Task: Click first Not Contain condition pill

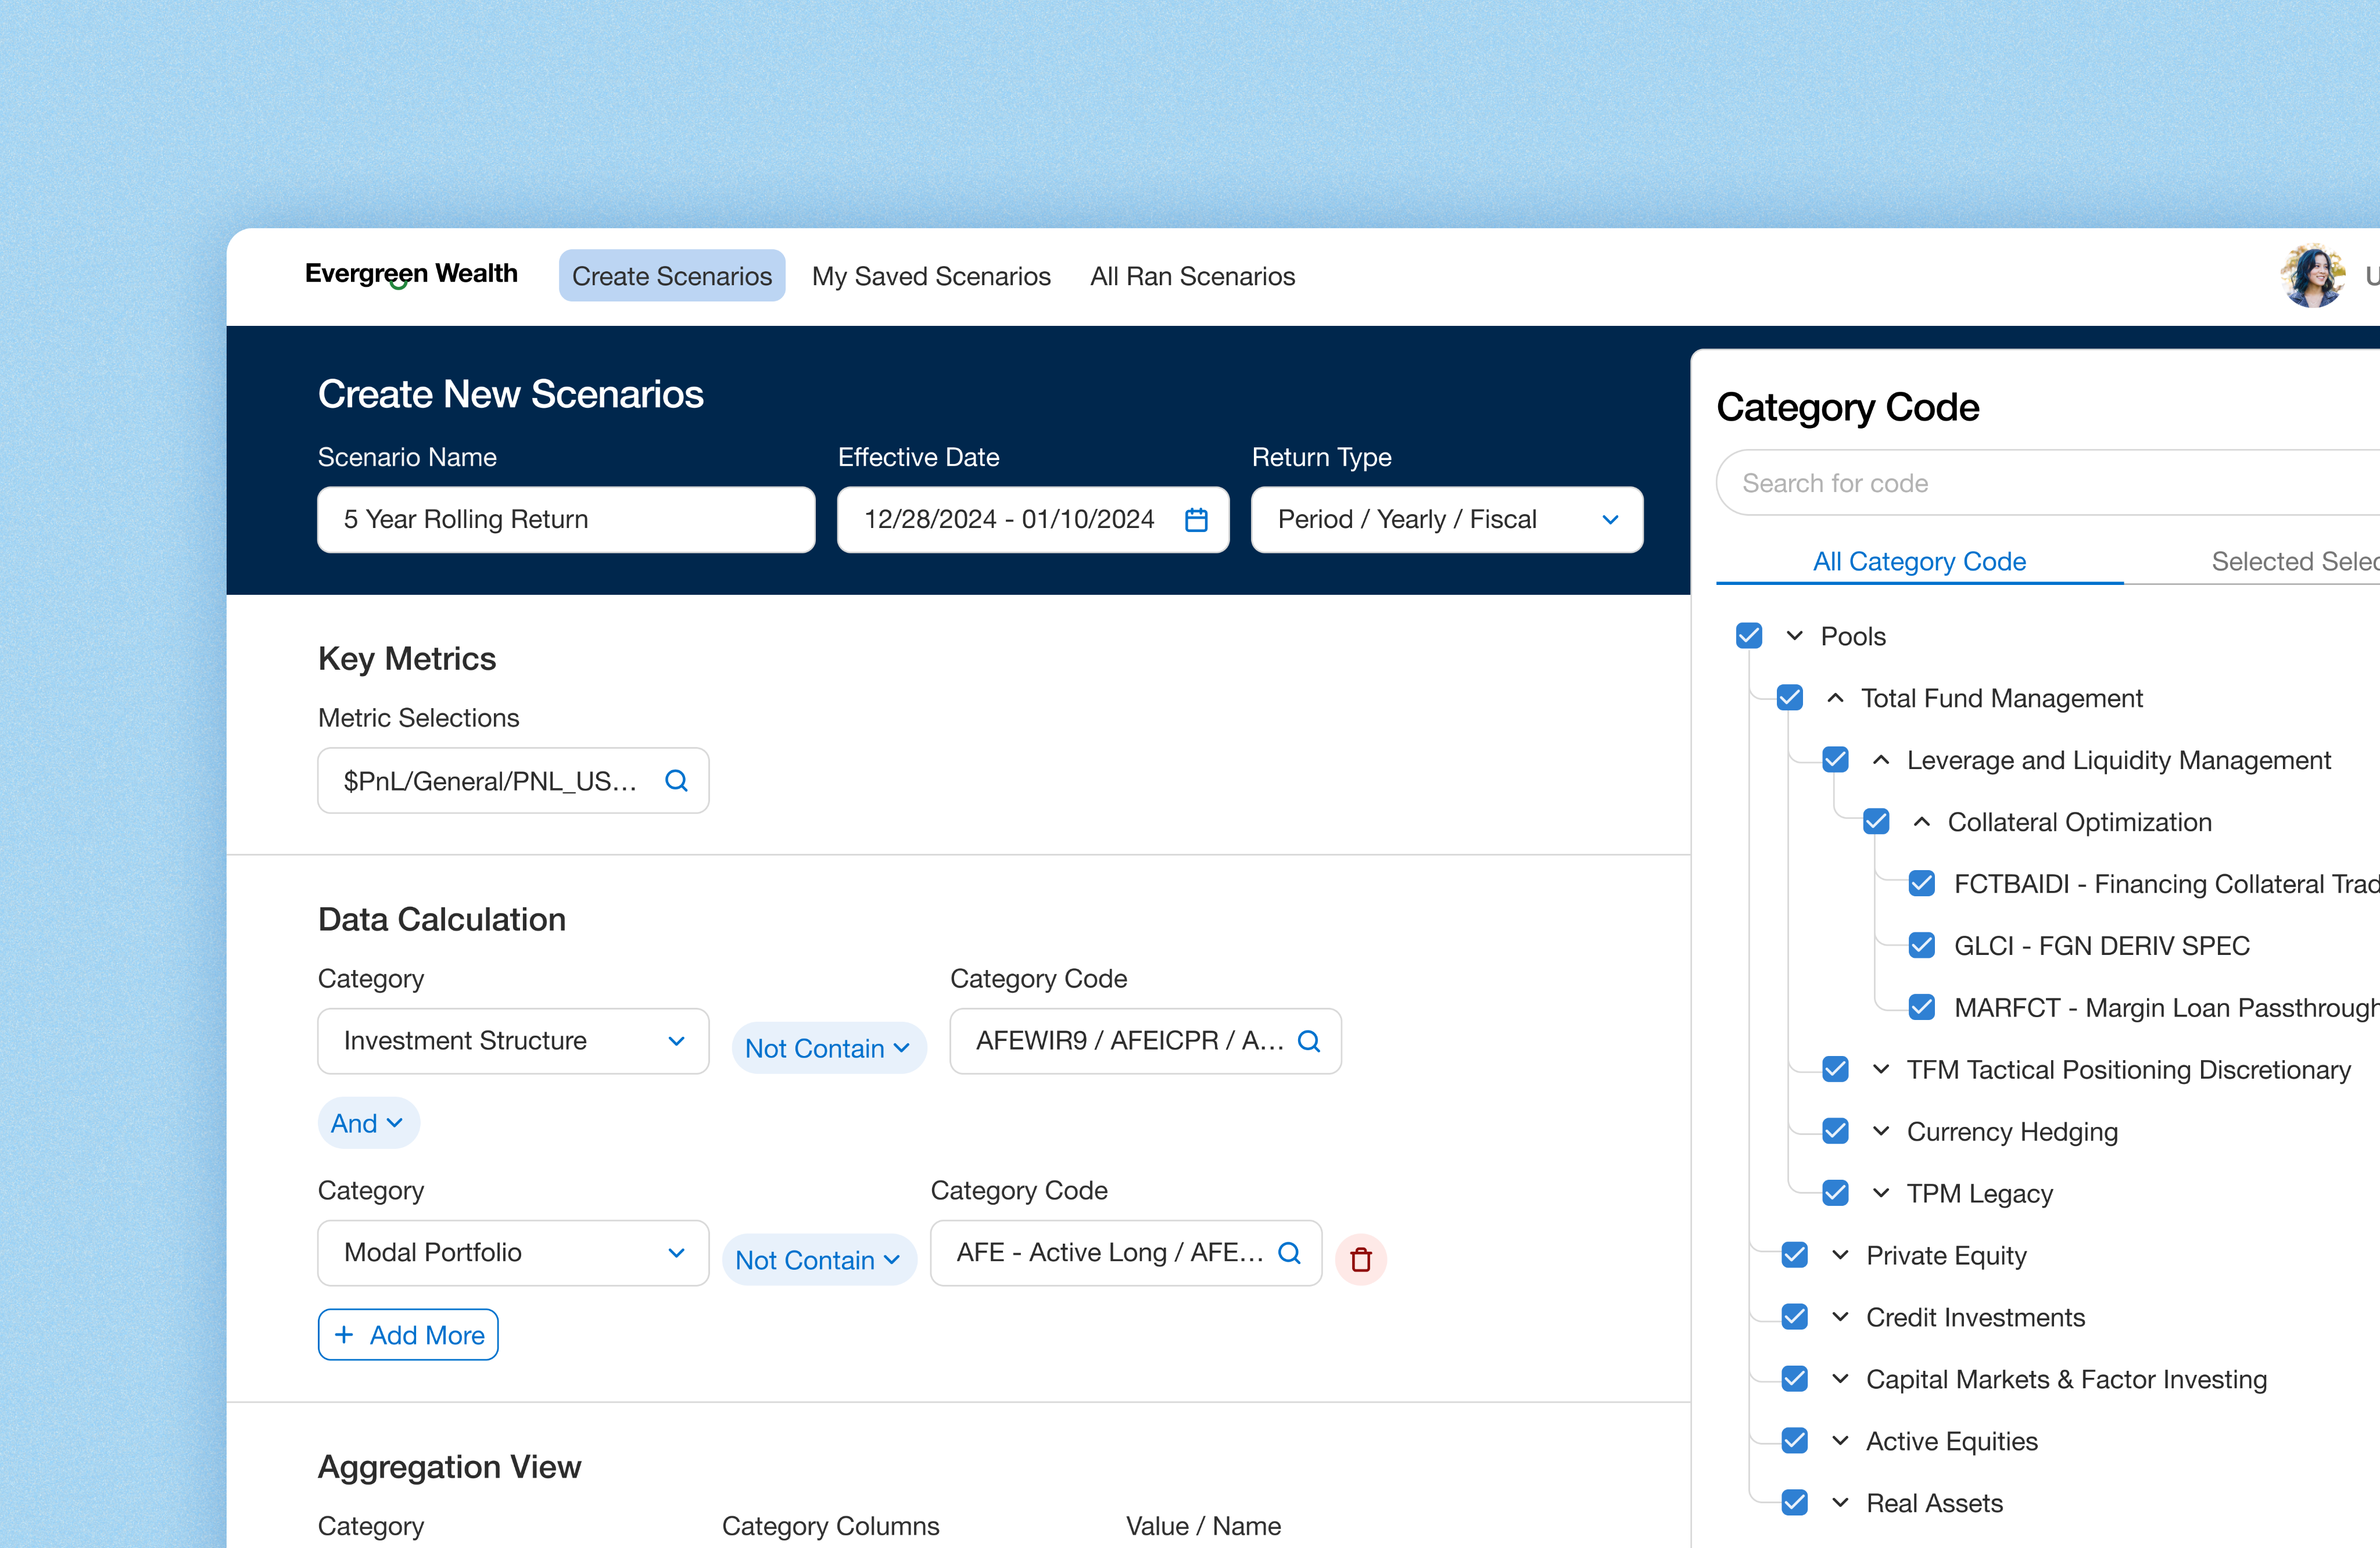Action: click(828, 1048)
